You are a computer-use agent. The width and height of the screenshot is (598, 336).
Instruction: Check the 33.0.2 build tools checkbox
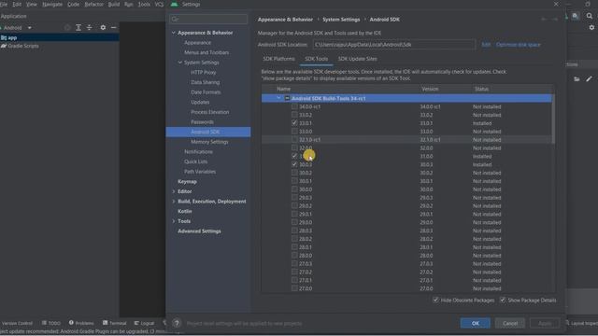(294, 115)
